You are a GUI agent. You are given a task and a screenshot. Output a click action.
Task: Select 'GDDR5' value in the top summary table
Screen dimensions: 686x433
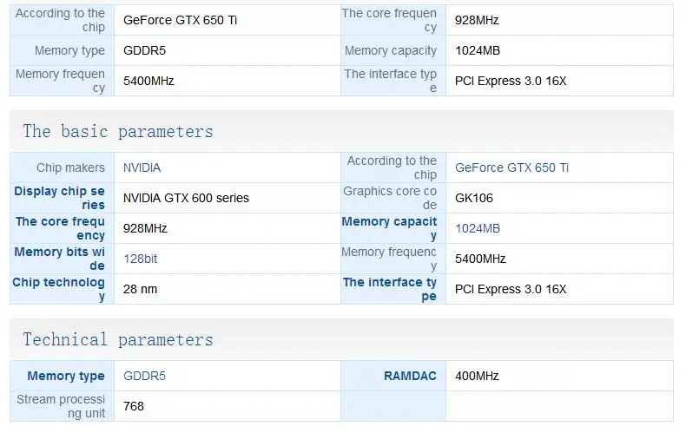tap(144, 50)
